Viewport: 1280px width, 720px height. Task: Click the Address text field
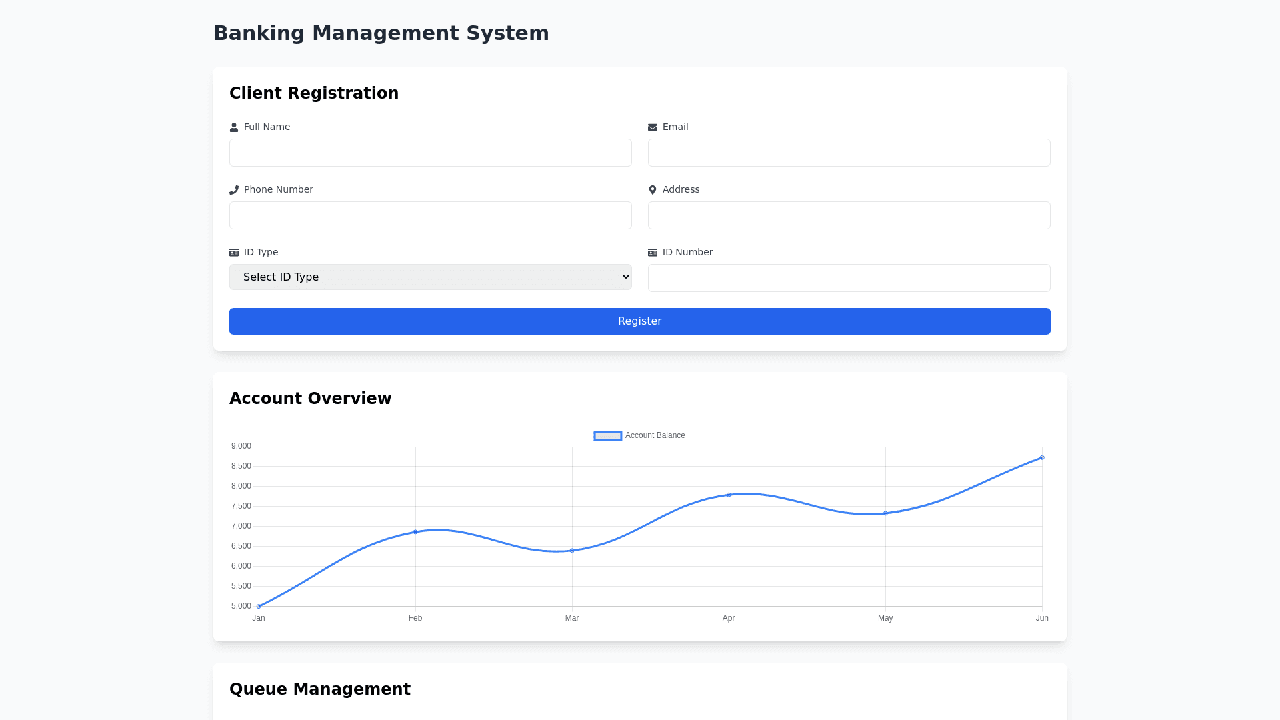[849, 215]
